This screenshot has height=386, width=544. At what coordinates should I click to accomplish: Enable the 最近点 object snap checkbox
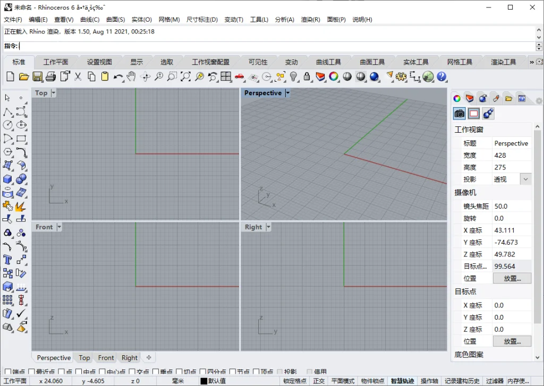31,372
